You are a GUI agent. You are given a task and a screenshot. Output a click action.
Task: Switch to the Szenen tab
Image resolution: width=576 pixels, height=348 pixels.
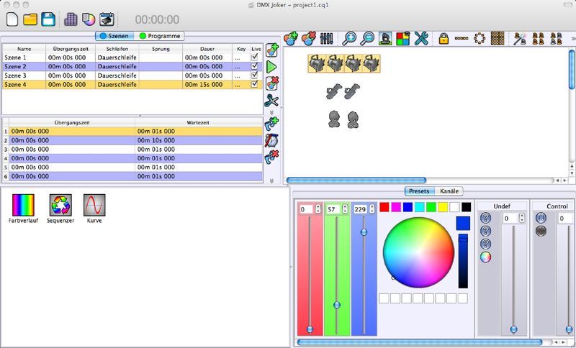(x=114, y=36)
